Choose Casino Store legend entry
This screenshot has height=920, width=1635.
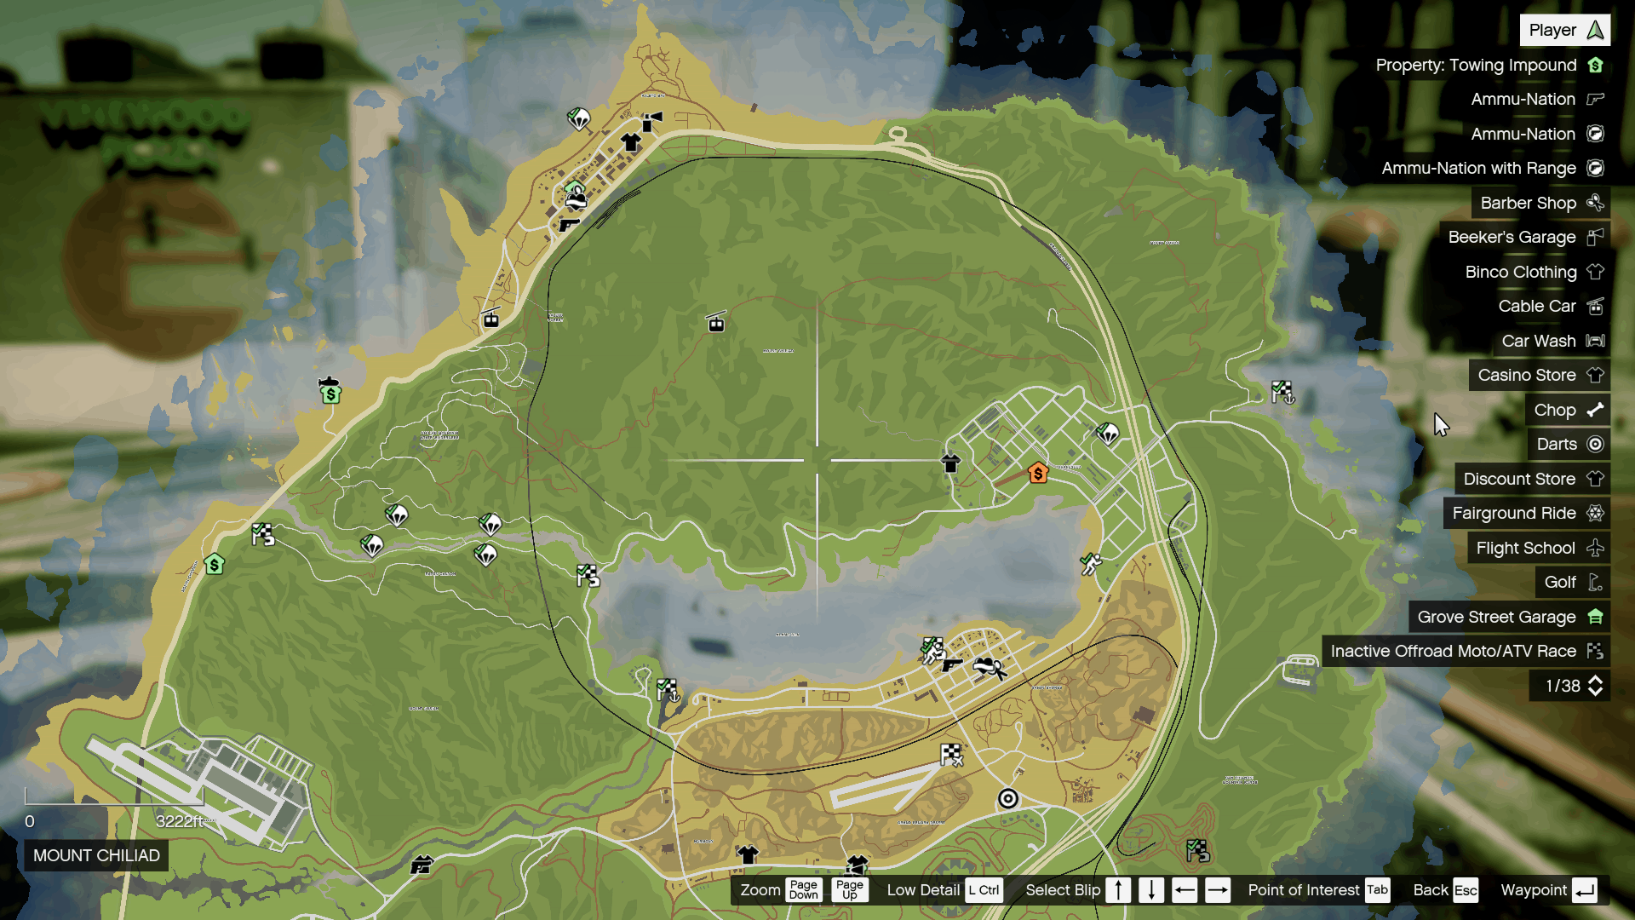point(1539,375)
